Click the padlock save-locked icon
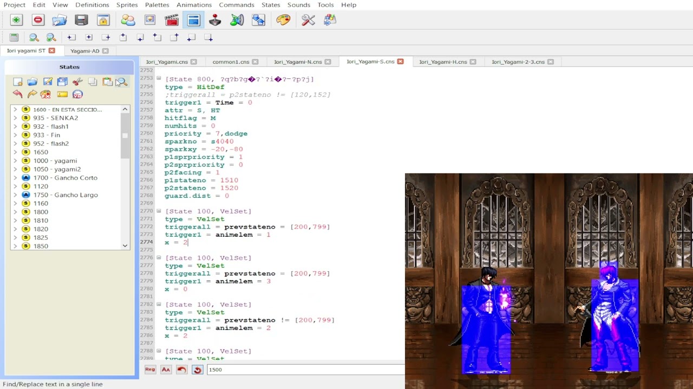The image size is (693, 389). pyautogui.click(x=103, y=20)
